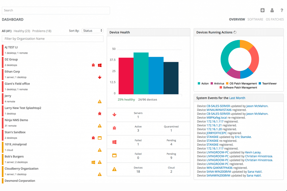This screenshot has width=287, height=191.
Task: Open the user profile icon at top right
Action: click(x=272, y=10)
